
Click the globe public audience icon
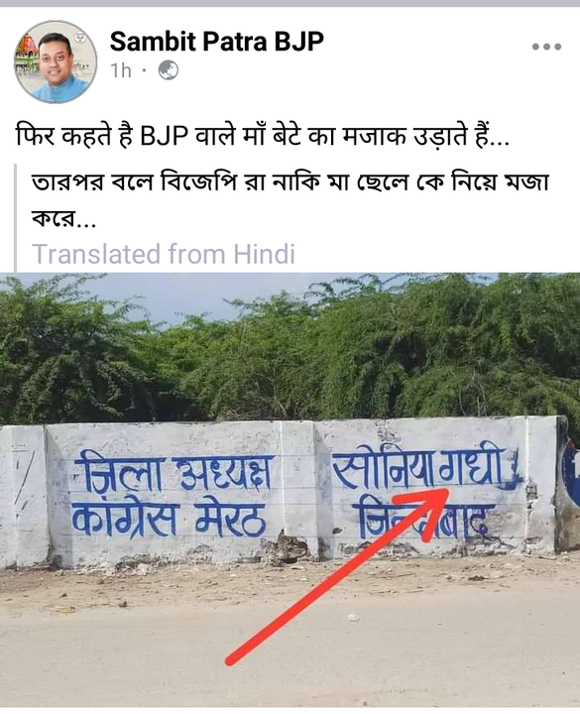click(x=168, y=70)
